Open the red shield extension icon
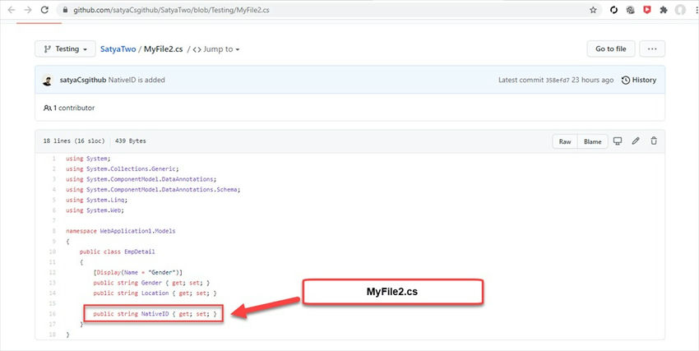The width and height of the screenshot is (699, 351). (x=647, y=10)
